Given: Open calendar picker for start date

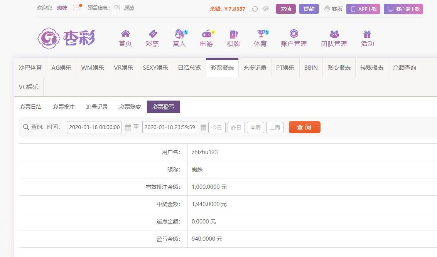Looking at the screenshot, I should coord(128,127).
